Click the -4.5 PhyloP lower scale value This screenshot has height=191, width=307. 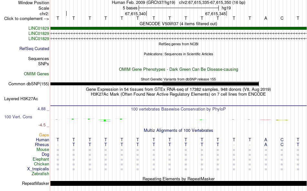pyautogui.click(x=42, y=125)
